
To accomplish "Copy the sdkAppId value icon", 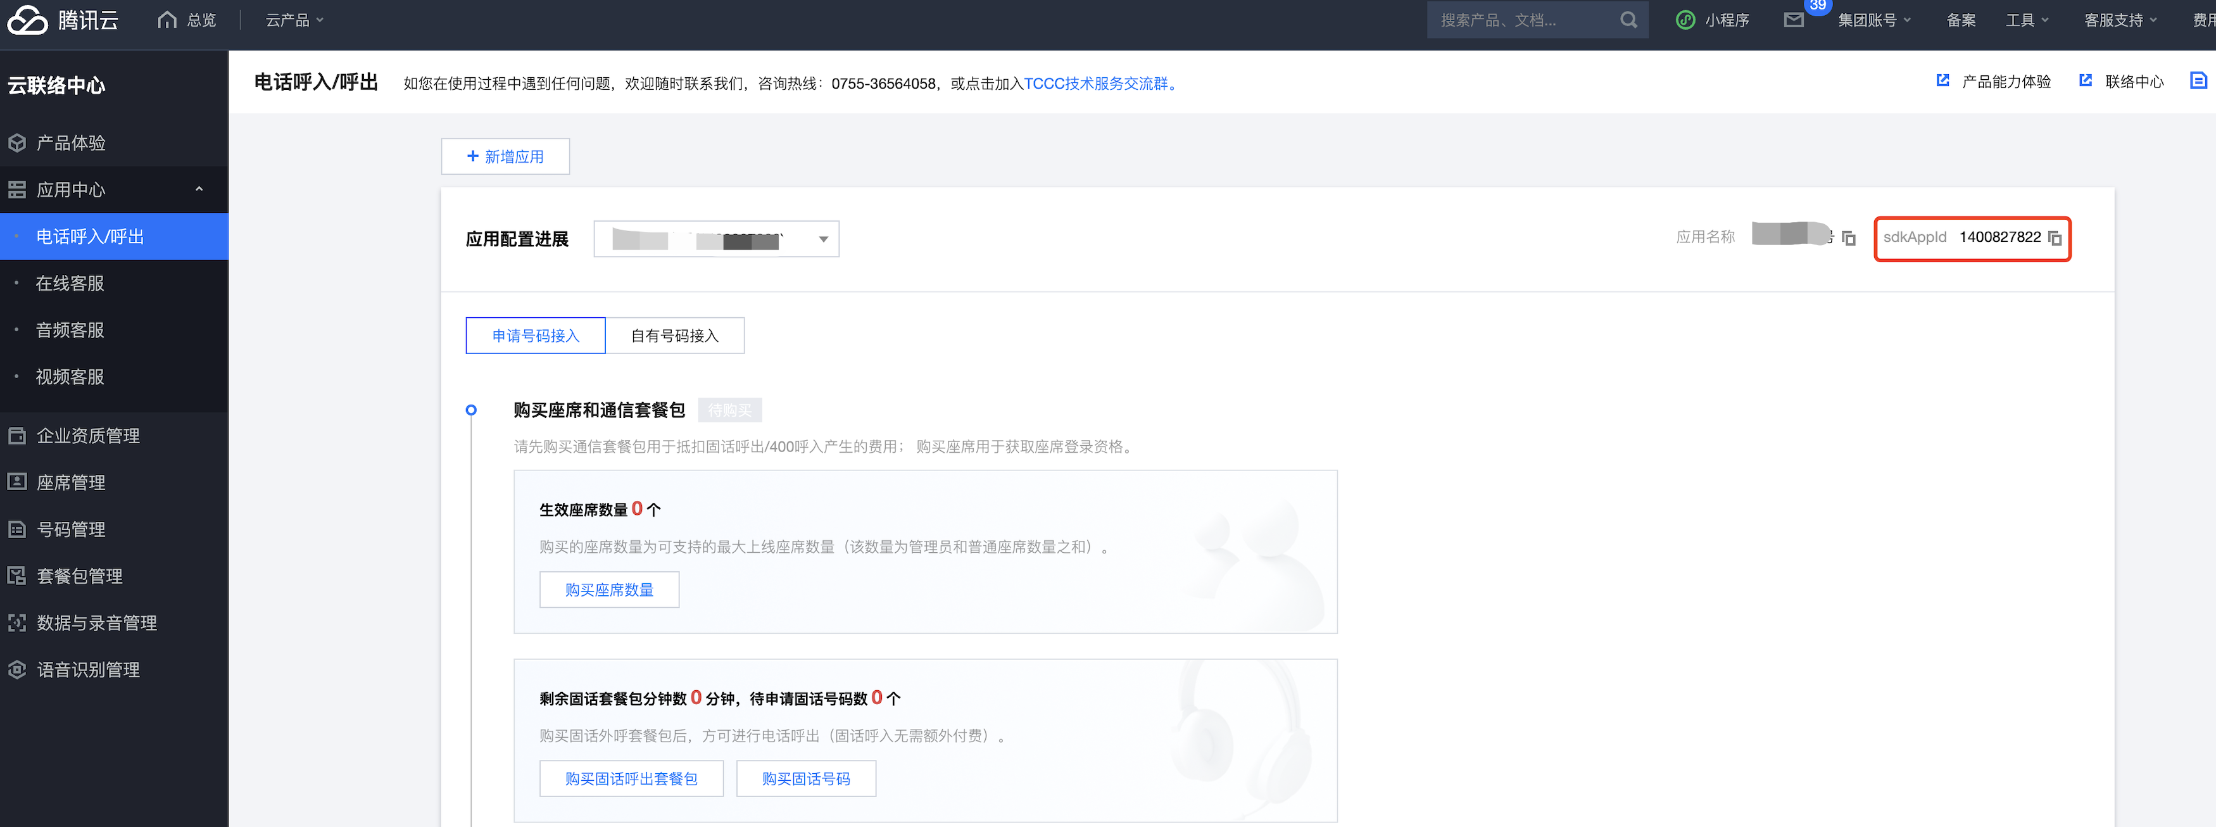I will tap(2055, 238).
